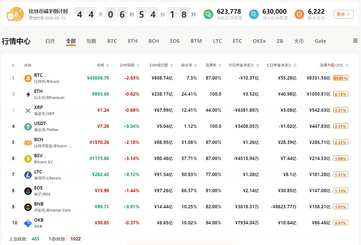Open the ETC market tab
The height and width of the screenshot is (245, 361).
[237, 41]
